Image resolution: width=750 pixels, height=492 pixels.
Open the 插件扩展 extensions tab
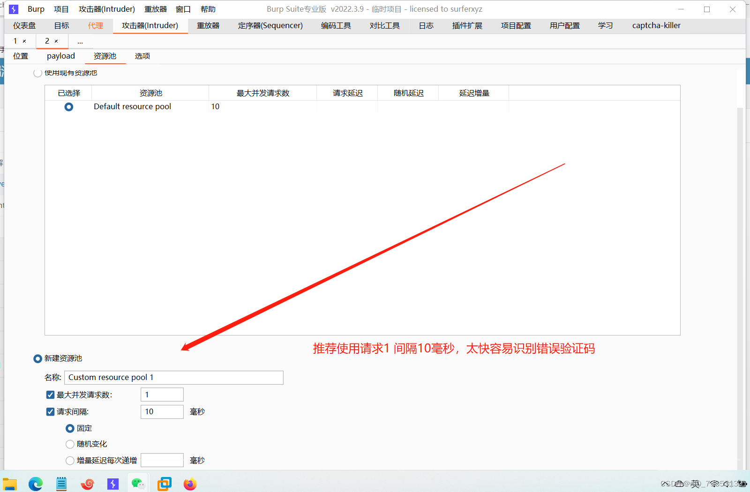[x=467, y=26]
